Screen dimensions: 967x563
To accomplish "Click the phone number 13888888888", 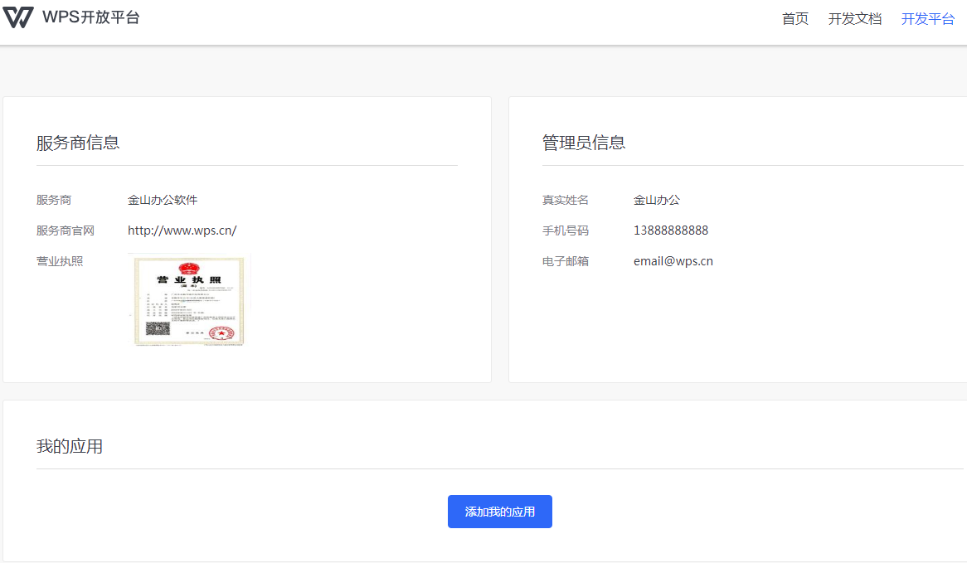I will click(x=670, y=231).
